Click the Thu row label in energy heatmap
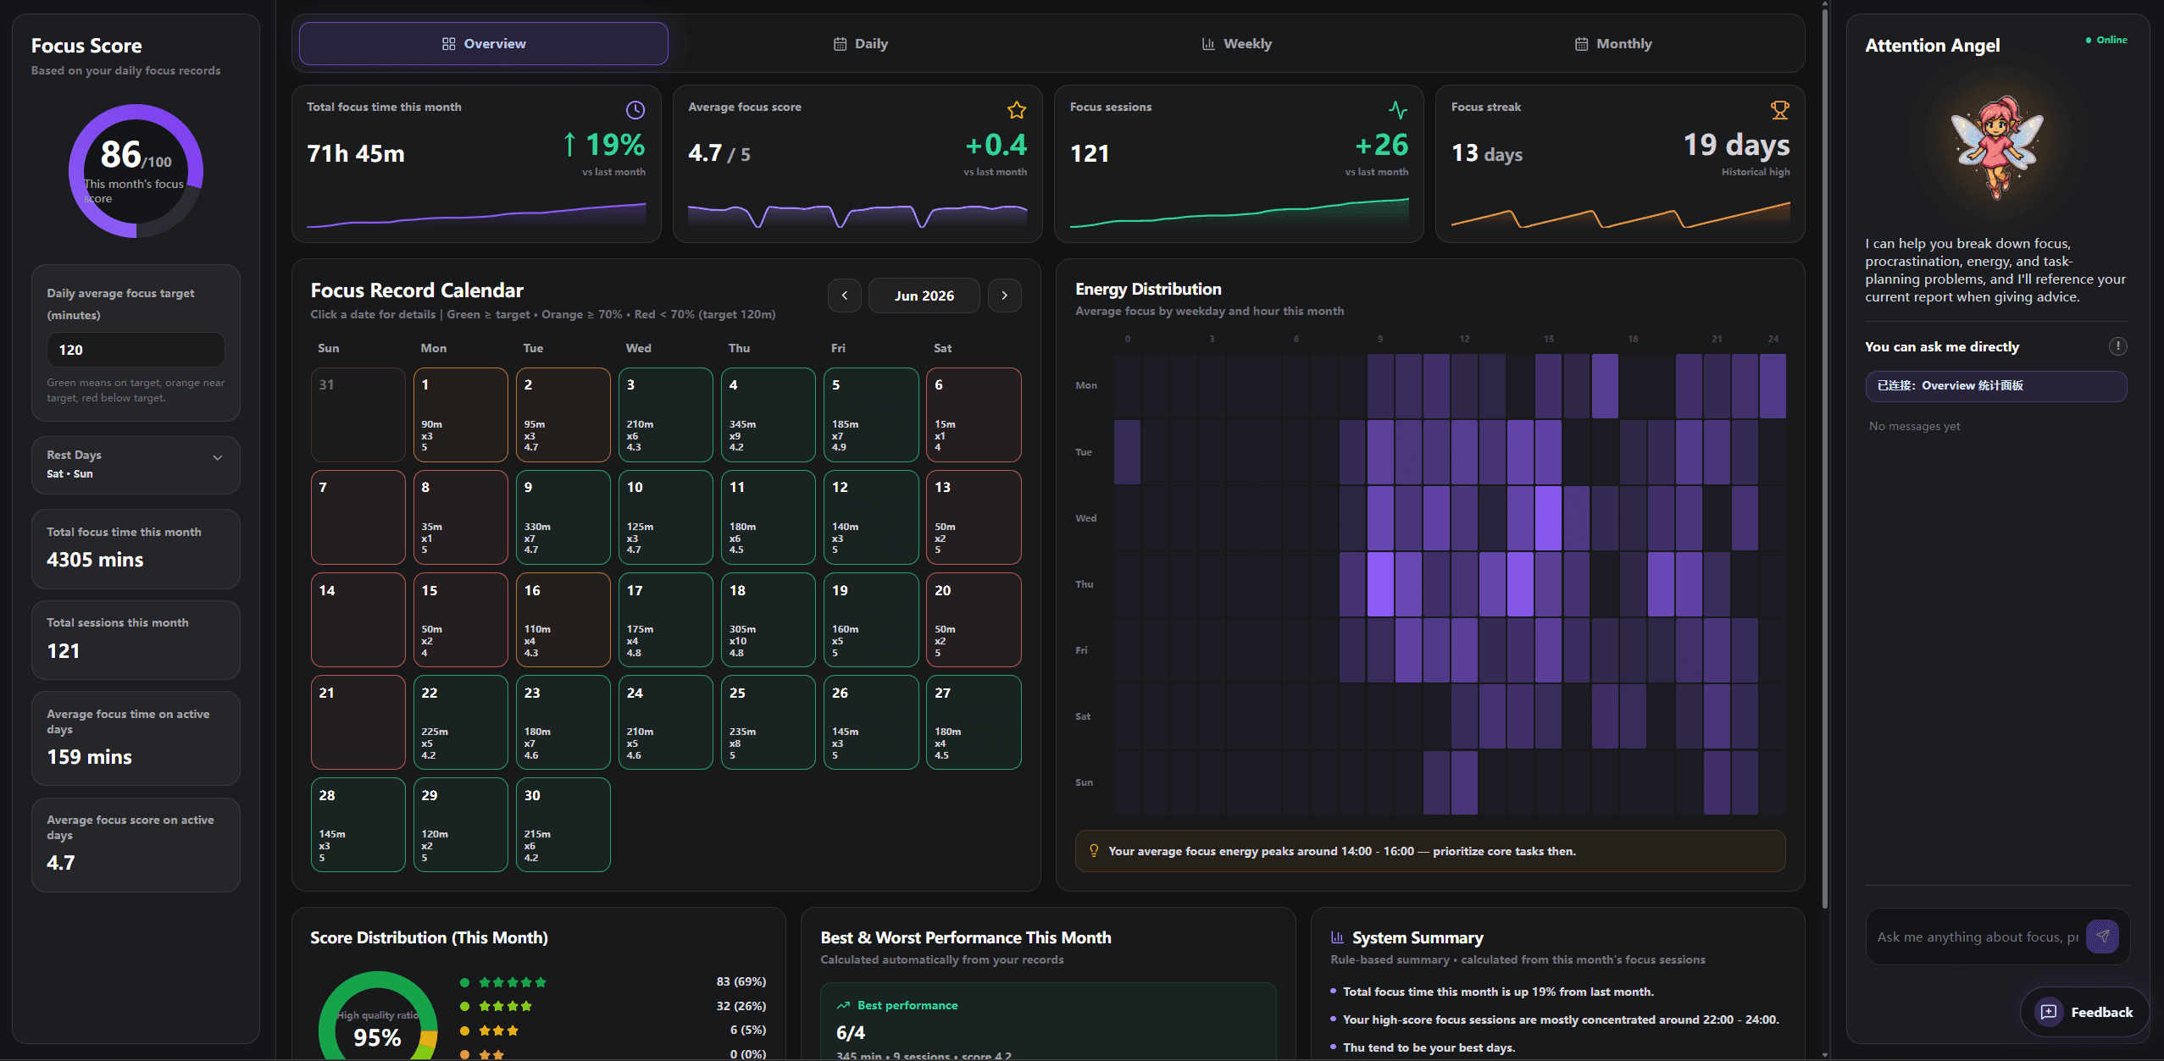This screenshot has height=1061, width=2164. click(x=1085, y=584)
